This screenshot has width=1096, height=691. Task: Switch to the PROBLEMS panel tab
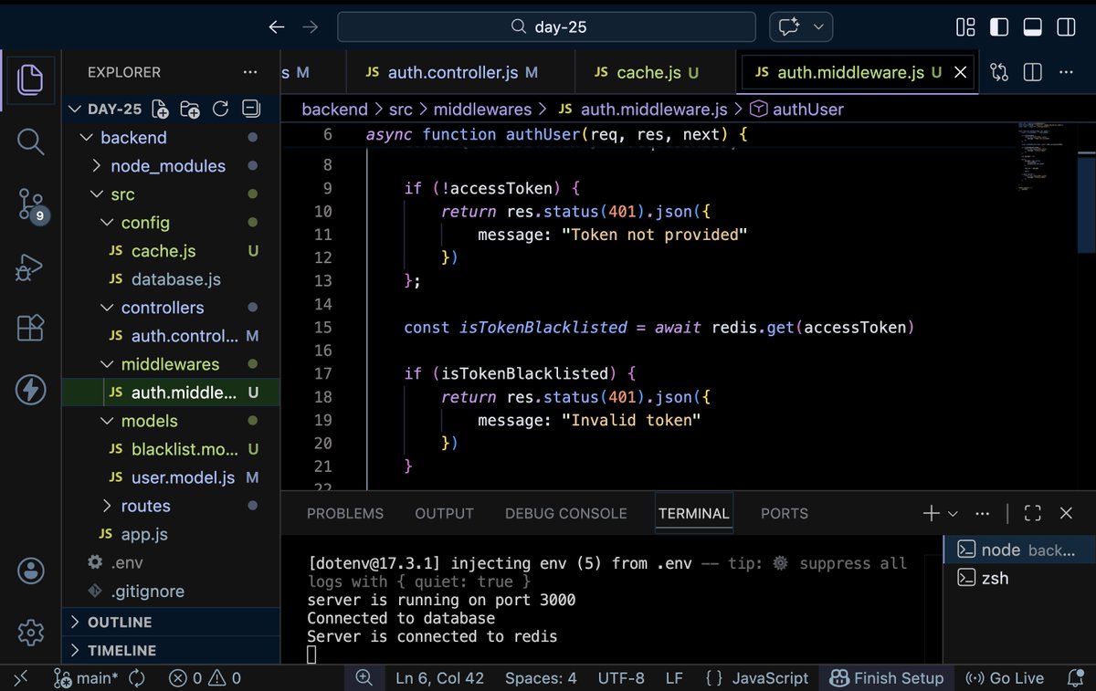coord(345,513)
